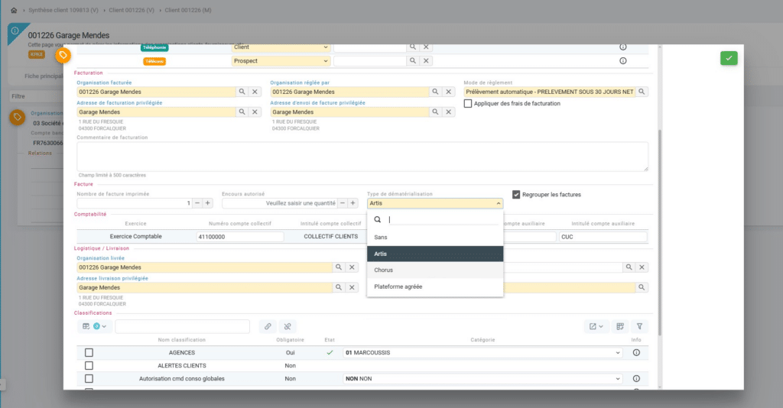
Task: Open the classifications filter funnel icon
Action: [x=639, y=326]
